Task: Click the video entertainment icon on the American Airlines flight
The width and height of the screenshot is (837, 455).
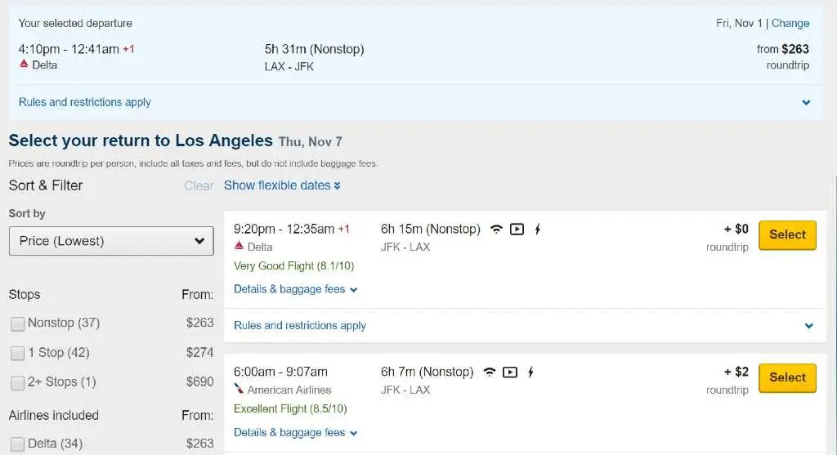Action: pos(510,372)
